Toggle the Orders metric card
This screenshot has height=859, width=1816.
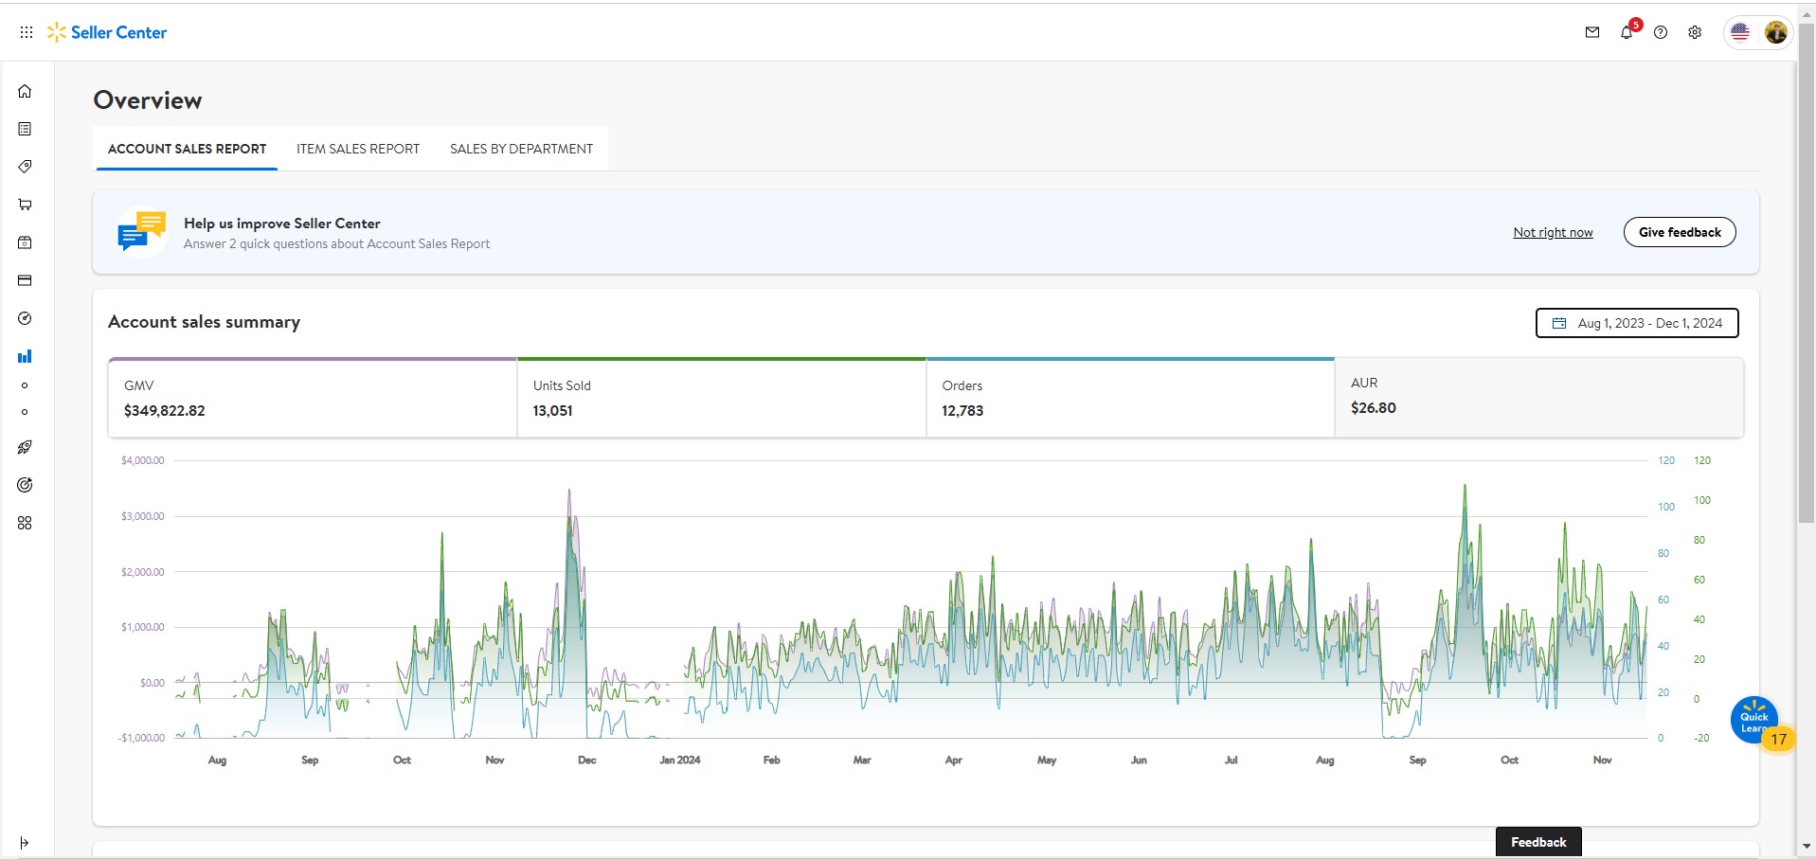[1130, 398]
